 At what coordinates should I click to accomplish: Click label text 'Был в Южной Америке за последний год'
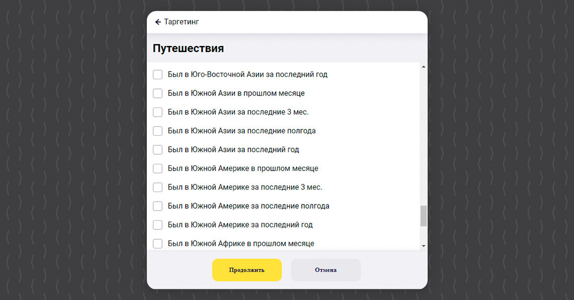(240, 225)
